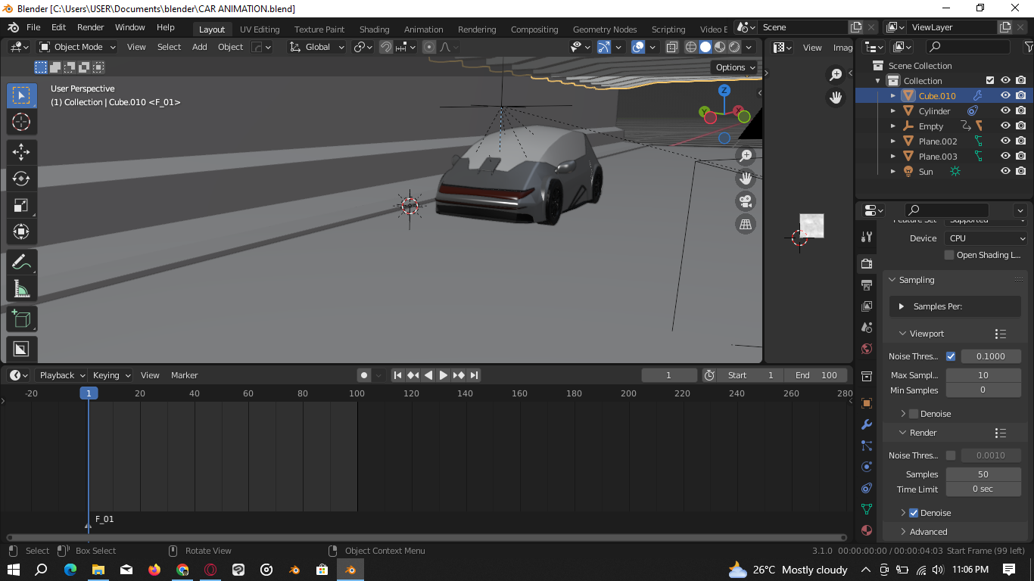Select the Scale tool
1034x581 pixels.
(21, 205)
